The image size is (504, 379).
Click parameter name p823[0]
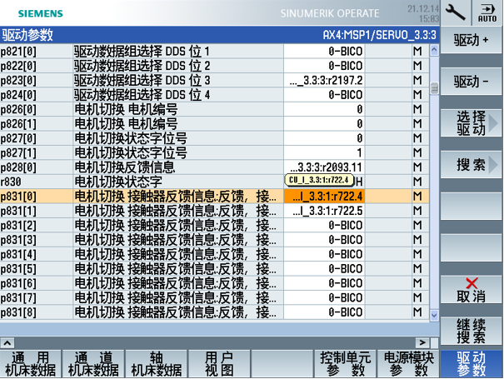click(18, 80)
